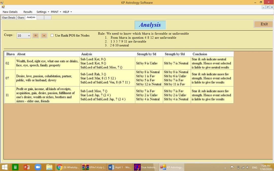Open the Results menu
The image size is (274, 171).
28,12
